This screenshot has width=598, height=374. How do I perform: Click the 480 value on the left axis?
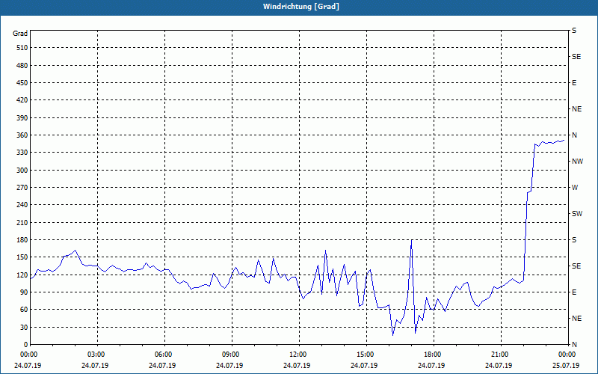point(22,66)
